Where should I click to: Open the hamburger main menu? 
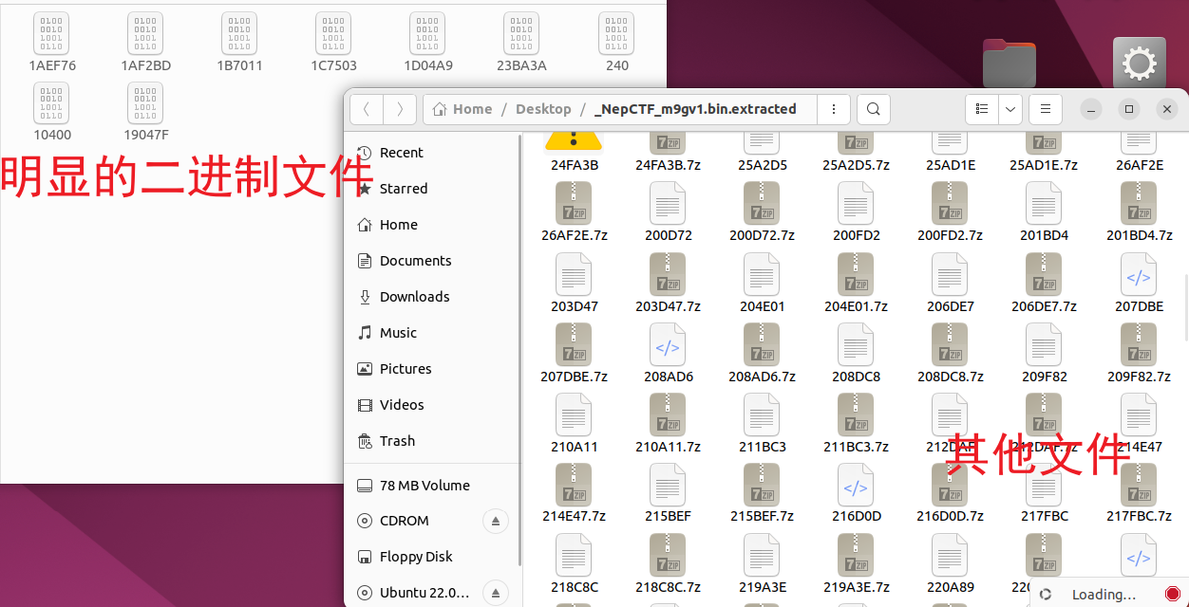pyautogui.click(x=1045, y=109)
